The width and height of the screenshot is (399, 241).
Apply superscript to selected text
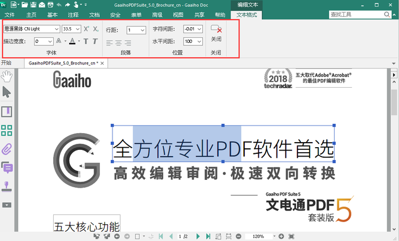(86, 29)
